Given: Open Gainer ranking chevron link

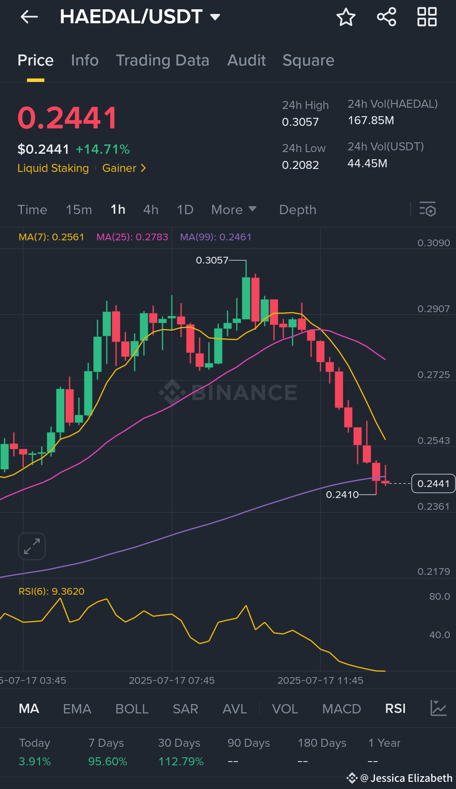Looking at the screenshot, I should tap(124, 168).
